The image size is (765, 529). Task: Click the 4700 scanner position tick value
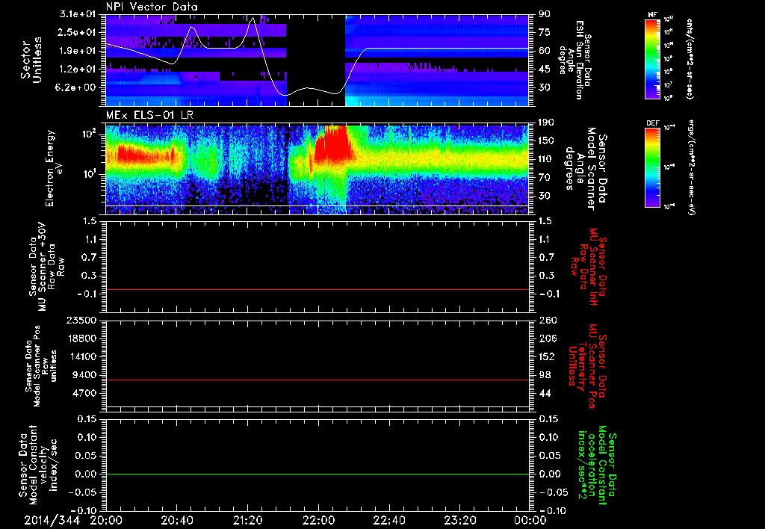click(x=84, y=393)
